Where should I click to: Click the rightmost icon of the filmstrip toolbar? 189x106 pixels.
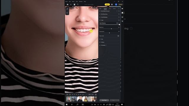(x=96, y=95)
